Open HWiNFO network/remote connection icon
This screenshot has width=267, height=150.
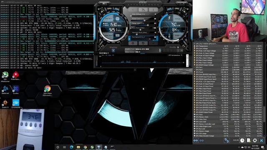click(227, 140)
